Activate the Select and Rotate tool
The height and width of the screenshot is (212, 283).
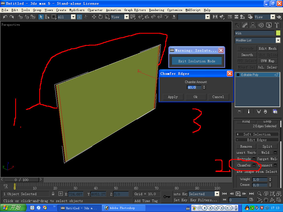click(x=101, y=17)
